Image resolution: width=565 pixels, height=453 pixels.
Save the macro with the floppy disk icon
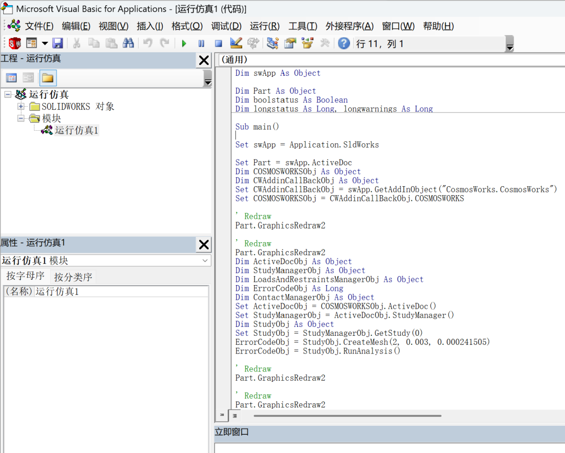coord(58,43)
